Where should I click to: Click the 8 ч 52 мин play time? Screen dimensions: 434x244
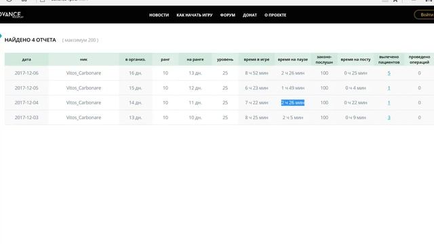tap(256, 73)
